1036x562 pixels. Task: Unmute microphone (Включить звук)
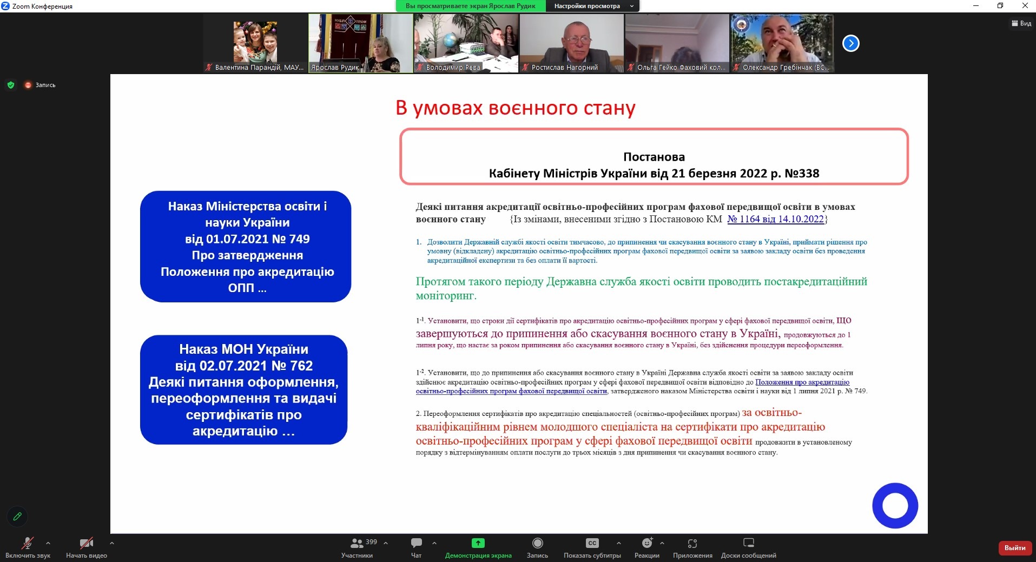tap(28, 543)
